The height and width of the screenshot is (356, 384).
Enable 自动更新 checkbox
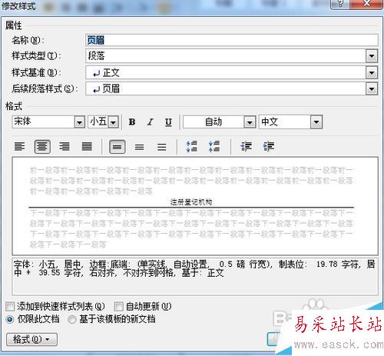[x=118, y=306]
